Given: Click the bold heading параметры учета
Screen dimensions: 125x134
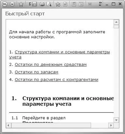Looking at the screenshot, I should 47,104.
